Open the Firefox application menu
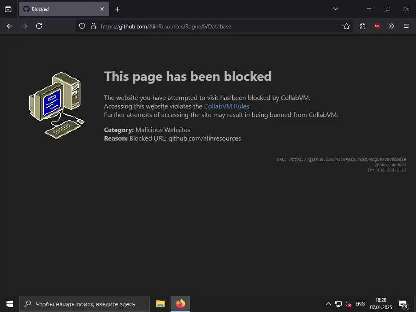Viewport: 416px width, 312px height. pyautogui.click(x=406, y=26)
